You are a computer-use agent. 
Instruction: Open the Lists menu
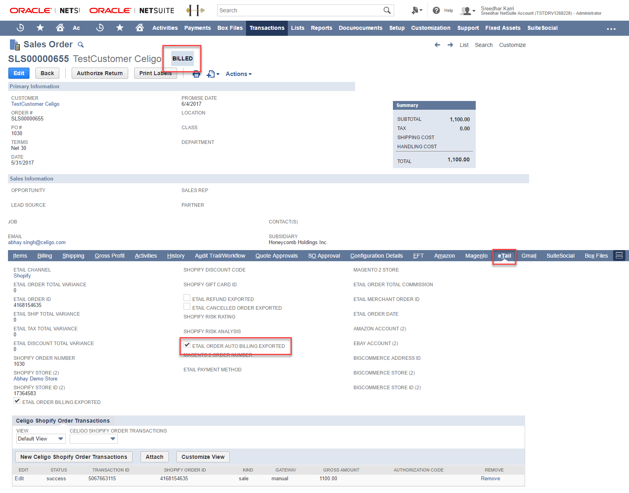[297, 28]
